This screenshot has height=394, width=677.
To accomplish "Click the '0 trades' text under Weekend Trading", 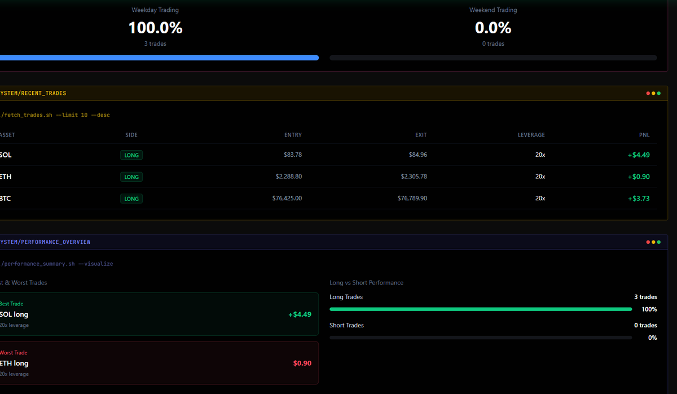I will click(493, 43).
